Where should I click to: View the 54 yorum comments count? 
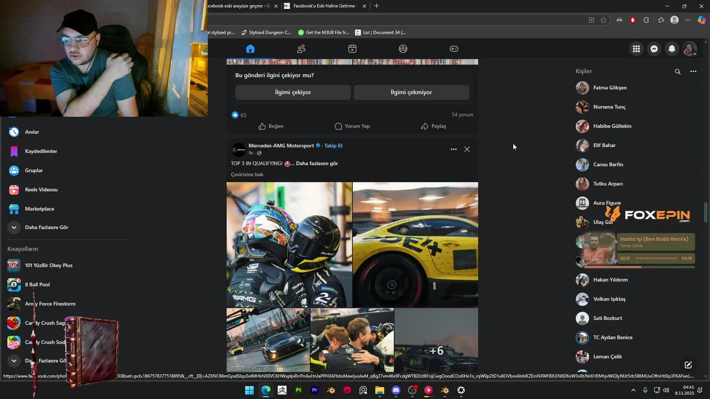pyautogui.click(x=462, y=115)
